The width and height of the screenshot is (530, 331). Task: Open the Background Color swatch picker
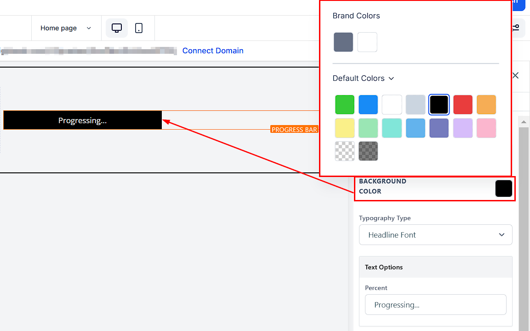[x=503, y=188]
